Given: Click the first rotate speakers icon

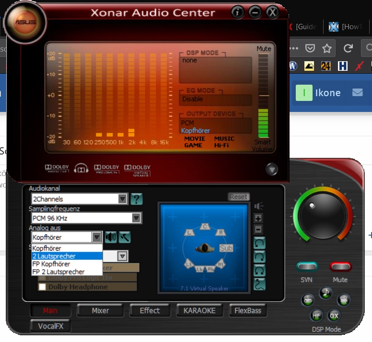Looking at the screenshot, I should tap(259, 243).
